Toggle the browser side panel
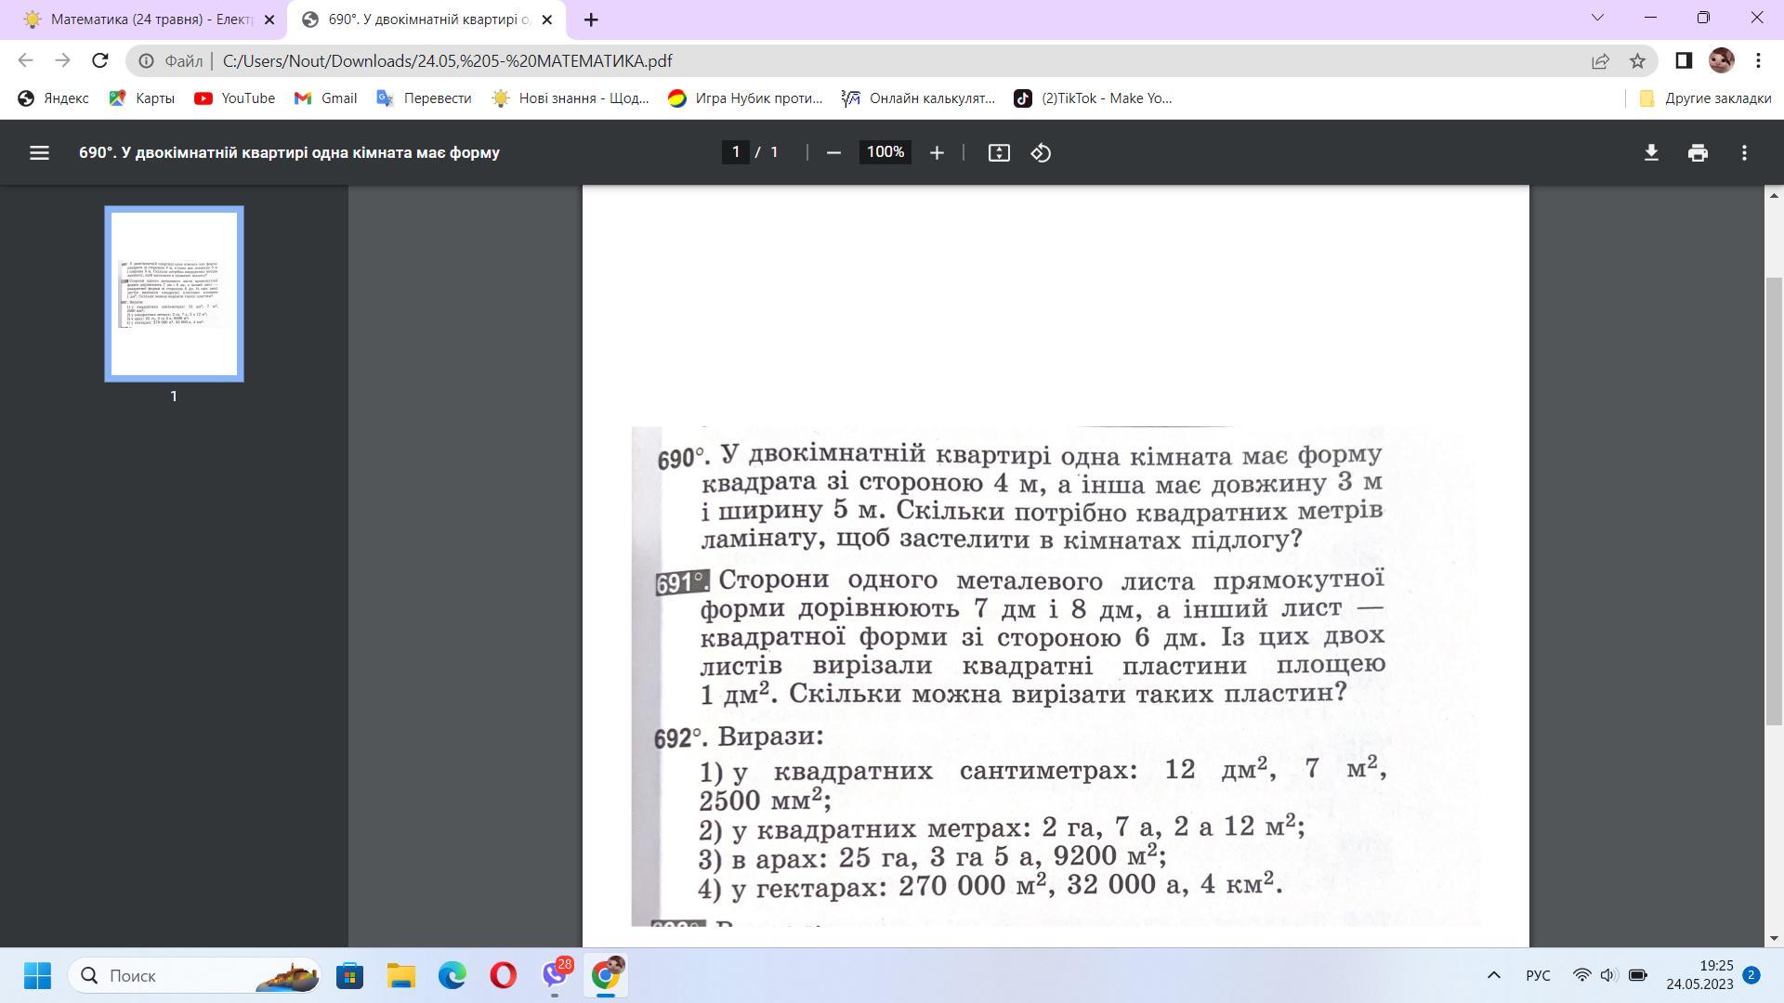The width and height of the screenshot is (1784, 1003). point(1683,60)
